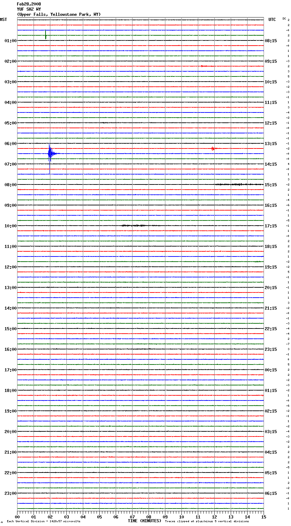Image resolution: width=291 pixels, height=526 pixels.
Task: Click the 02:15 UTC time label
Action: click(x=271, y=411)
